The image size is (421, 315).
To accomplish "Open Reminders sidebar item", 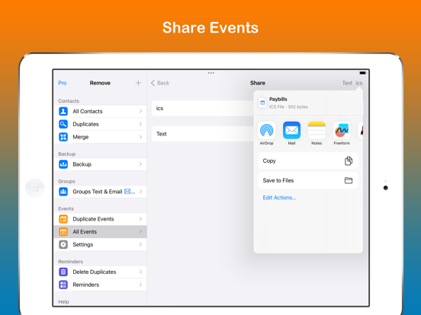I will click(x=101, y=285).
